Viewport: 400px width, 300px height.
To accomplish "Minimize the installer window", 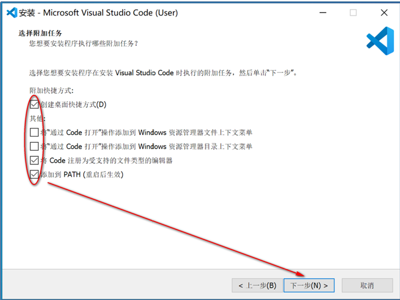I will pos(323,12).
